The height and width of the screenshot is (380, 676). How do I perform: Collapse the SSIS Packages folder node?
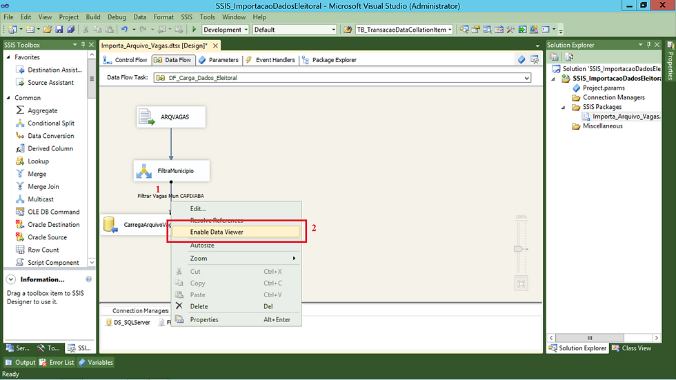pyautogui.click(x=564, y=108)
